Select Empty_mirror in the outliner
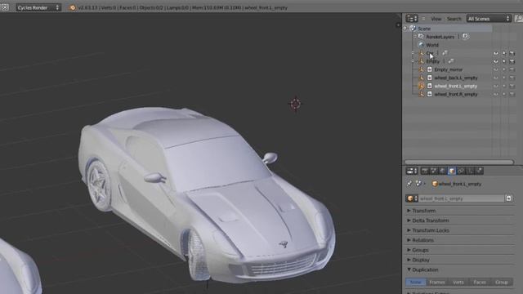523x294 pixels. coord(449,69)
